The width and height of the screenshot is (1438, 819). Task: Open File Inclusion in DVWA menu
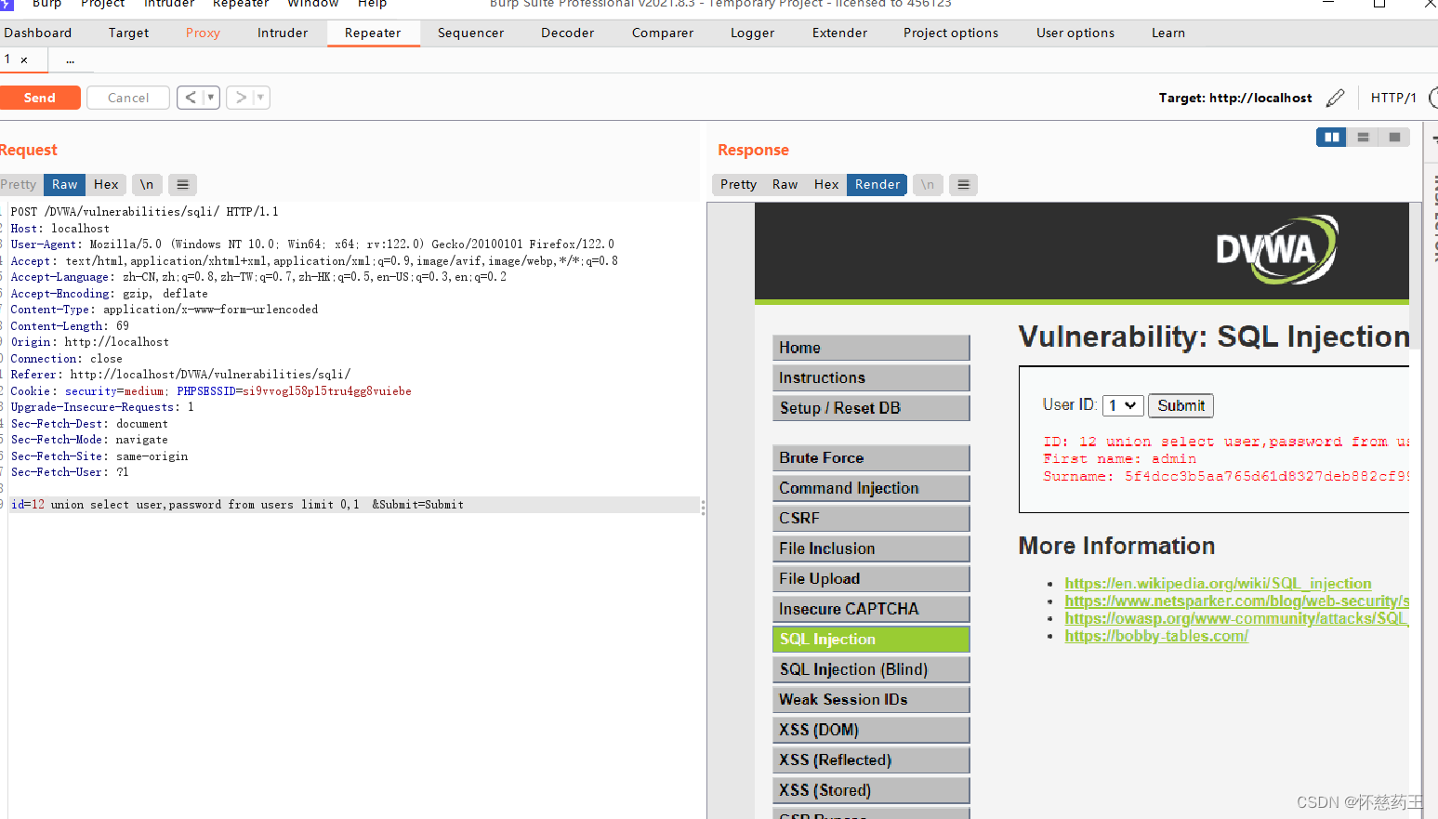tap(871, 548)
